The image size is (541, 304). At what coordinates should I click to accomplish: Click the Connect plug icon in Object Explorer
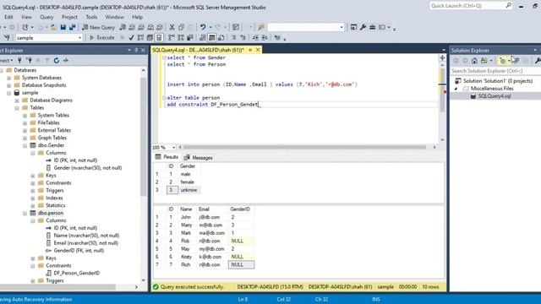pyautogui.click(x=19, y=60)
